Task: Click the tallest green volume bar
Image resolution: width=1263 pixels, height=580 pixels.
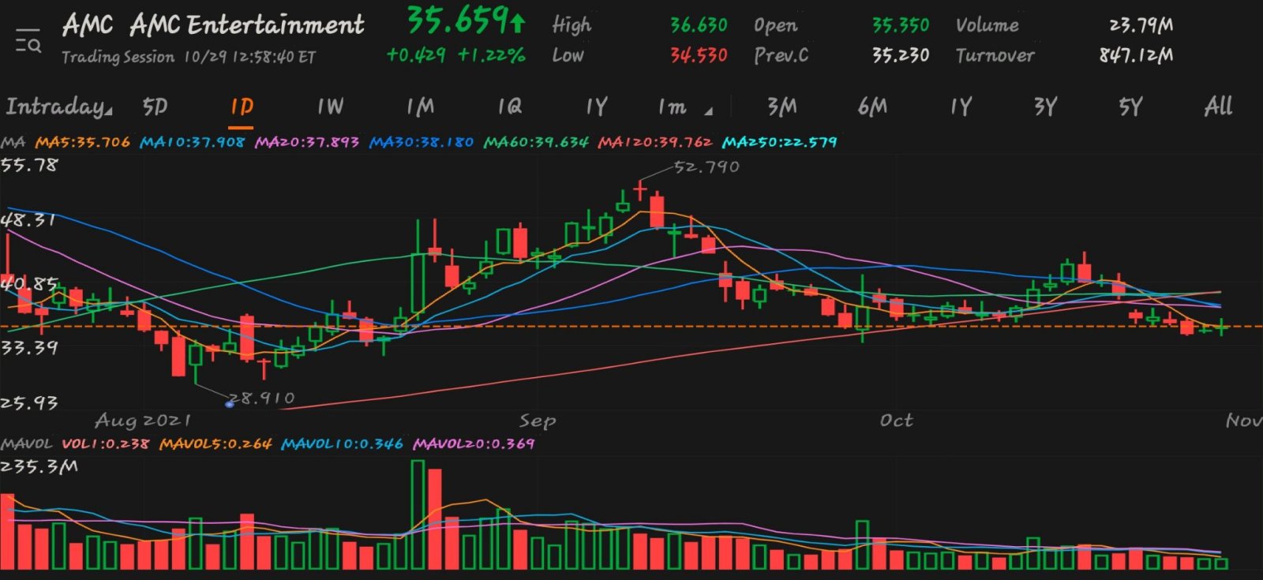Action: coord(418,515)
